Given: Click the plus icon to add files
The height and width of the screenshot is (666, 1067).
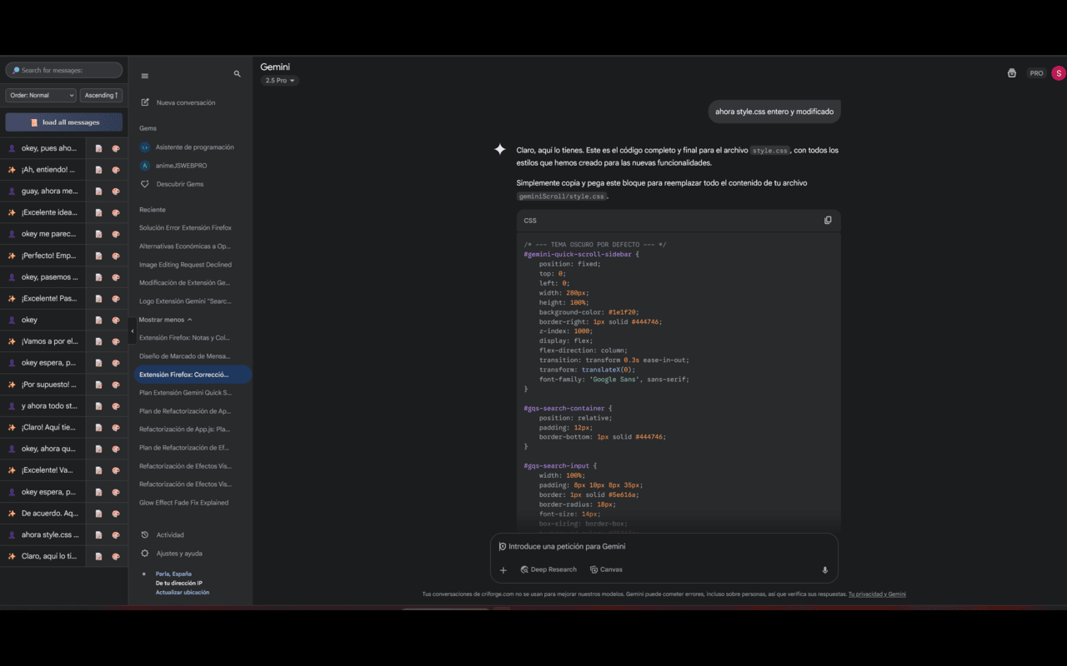Looking at the screenshot, I should pos(503,570).
